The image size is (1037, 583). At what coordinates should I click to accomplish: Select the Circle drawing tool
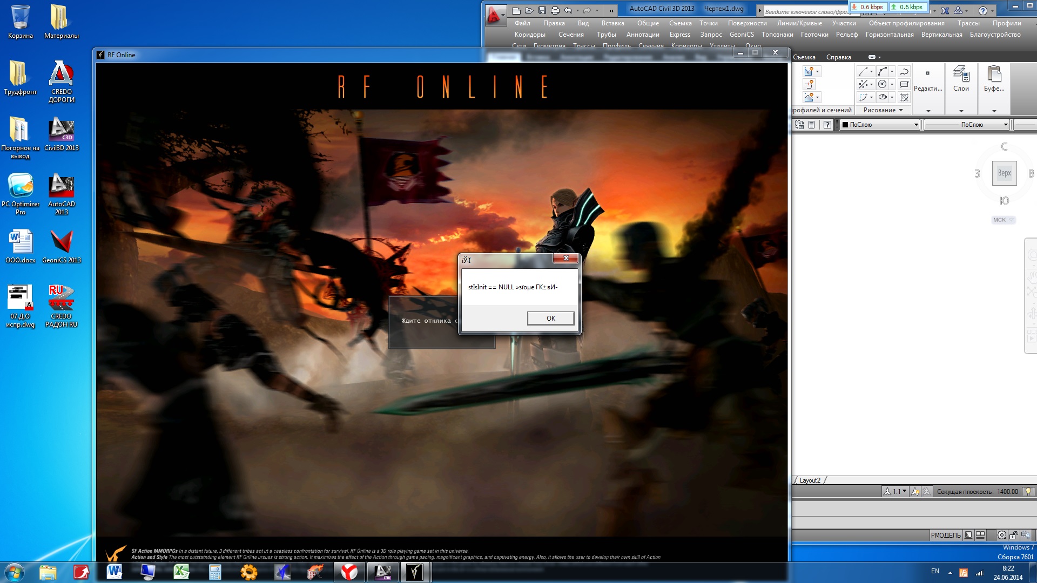(x=883, y=84)
